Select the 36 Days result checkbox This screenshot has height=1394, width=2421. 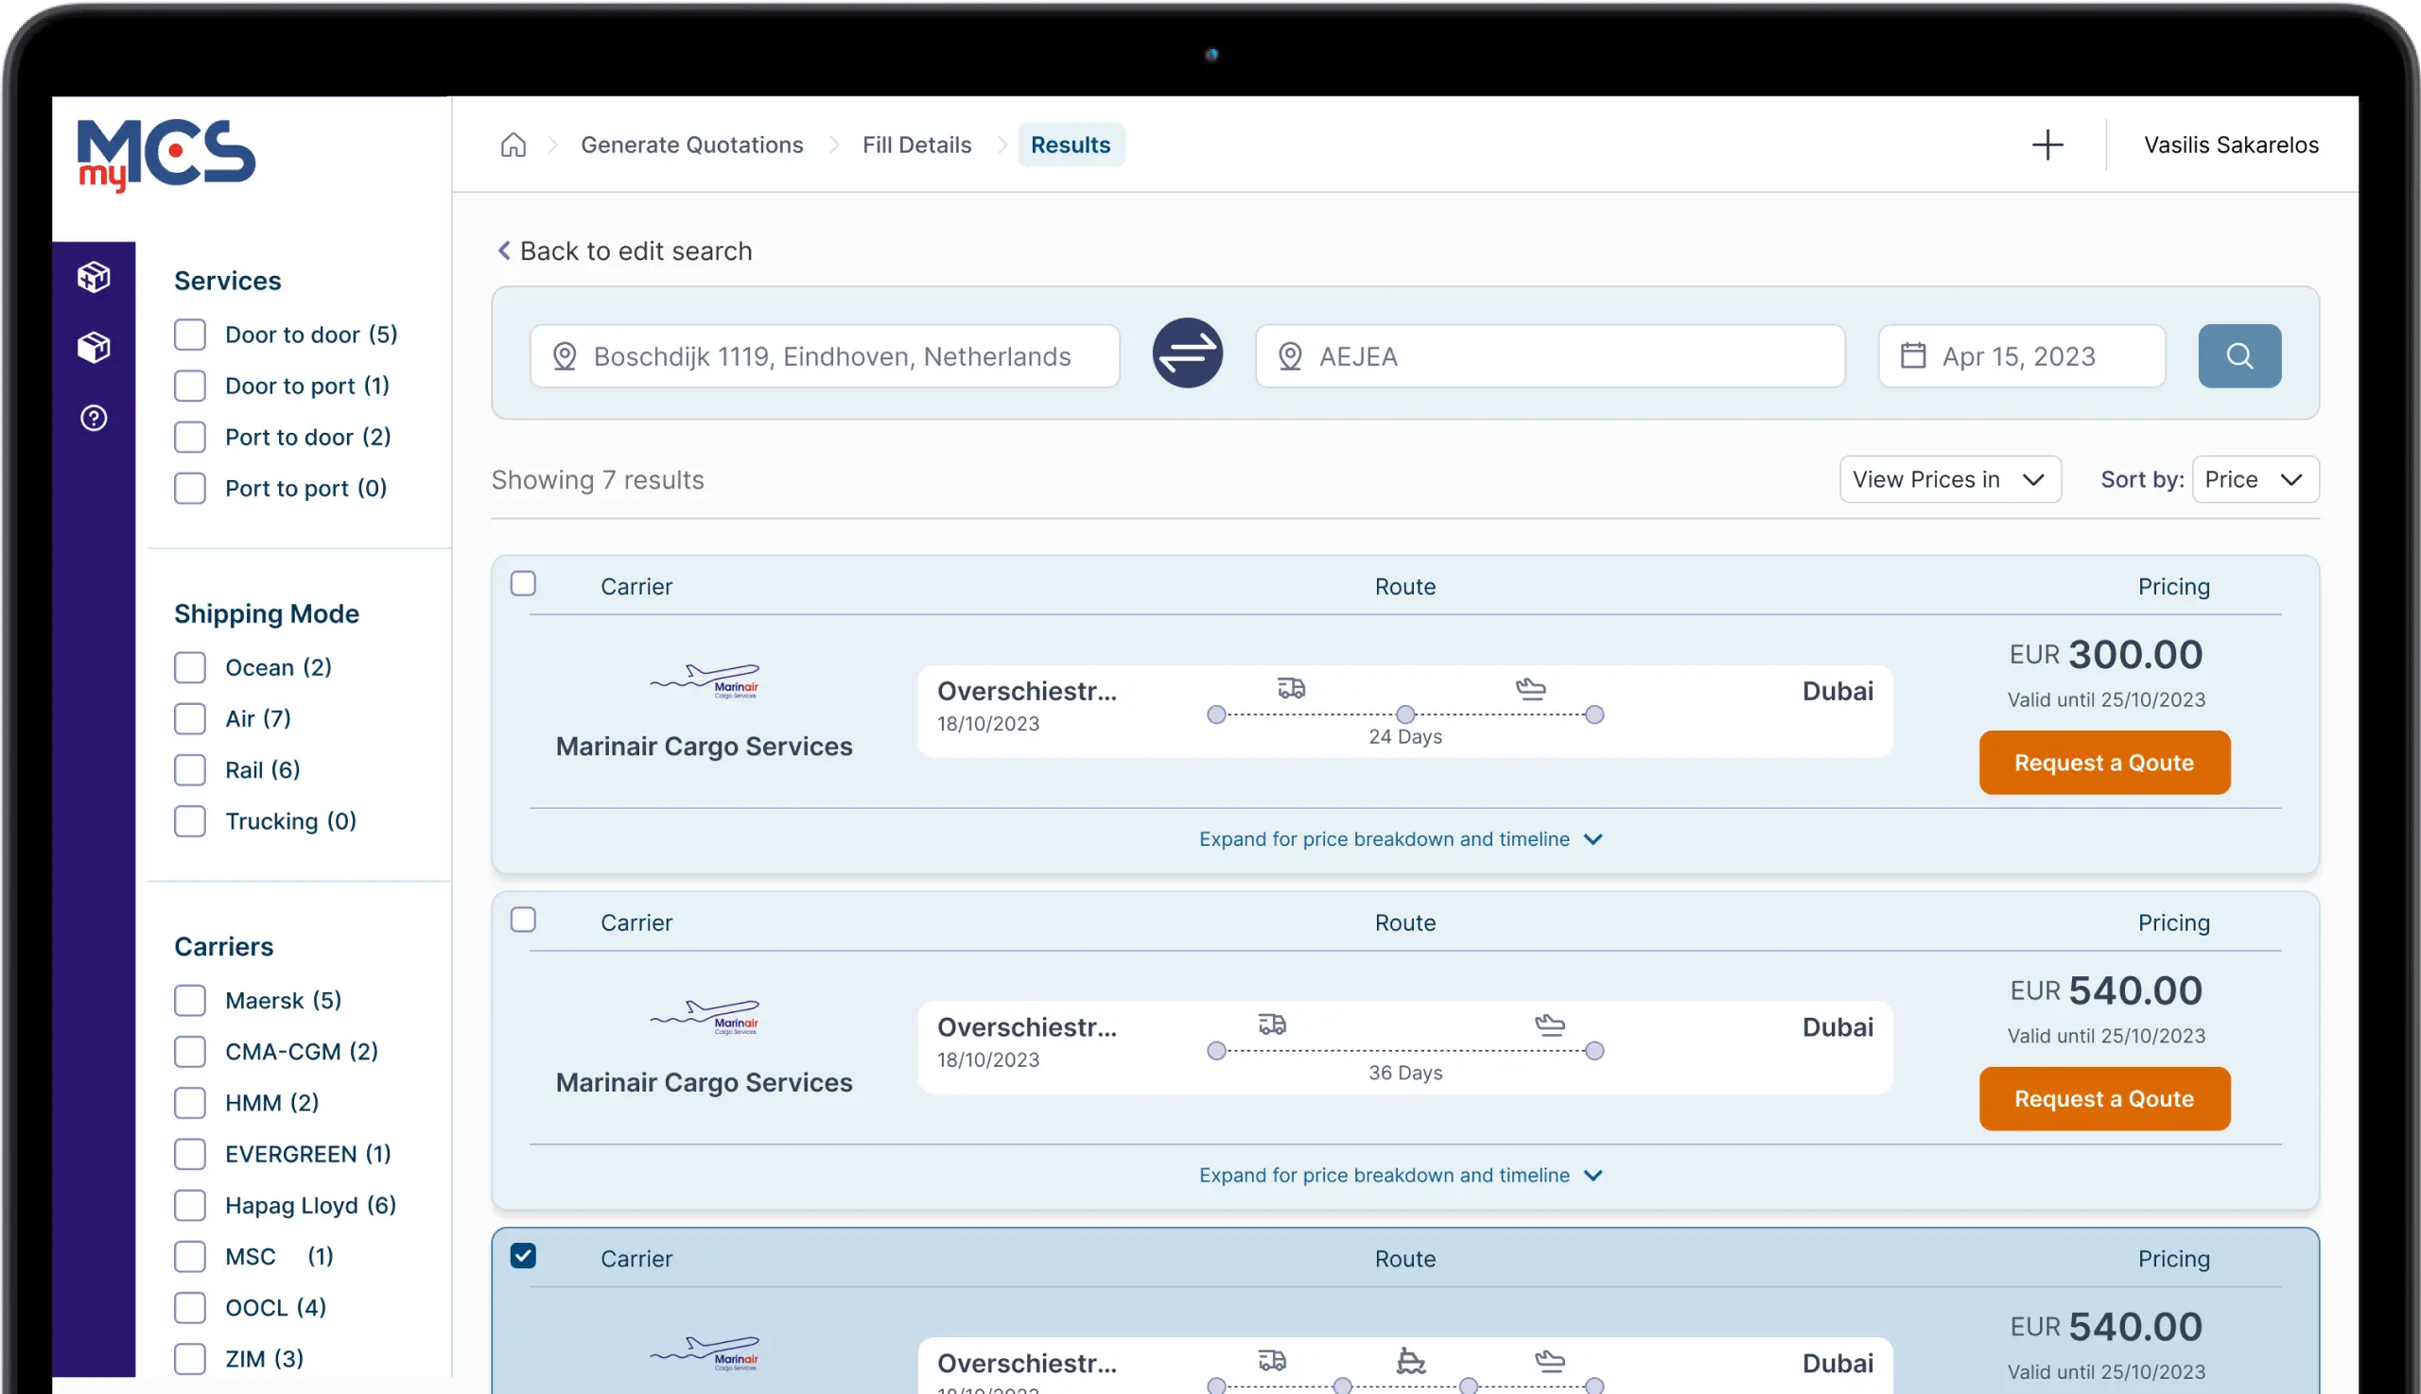(x=523, y=920)
